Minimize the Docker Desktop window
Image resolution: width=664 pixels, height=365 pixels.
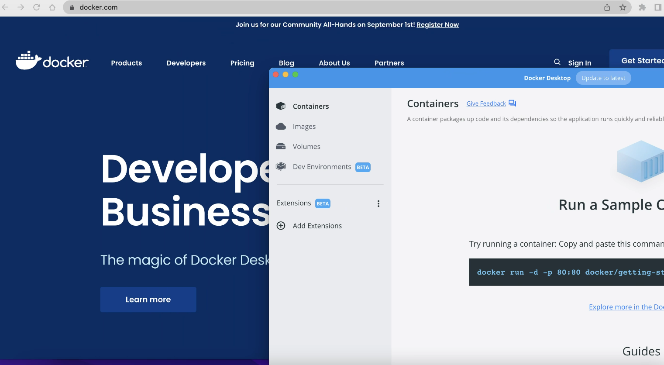(x=286, y=75)
